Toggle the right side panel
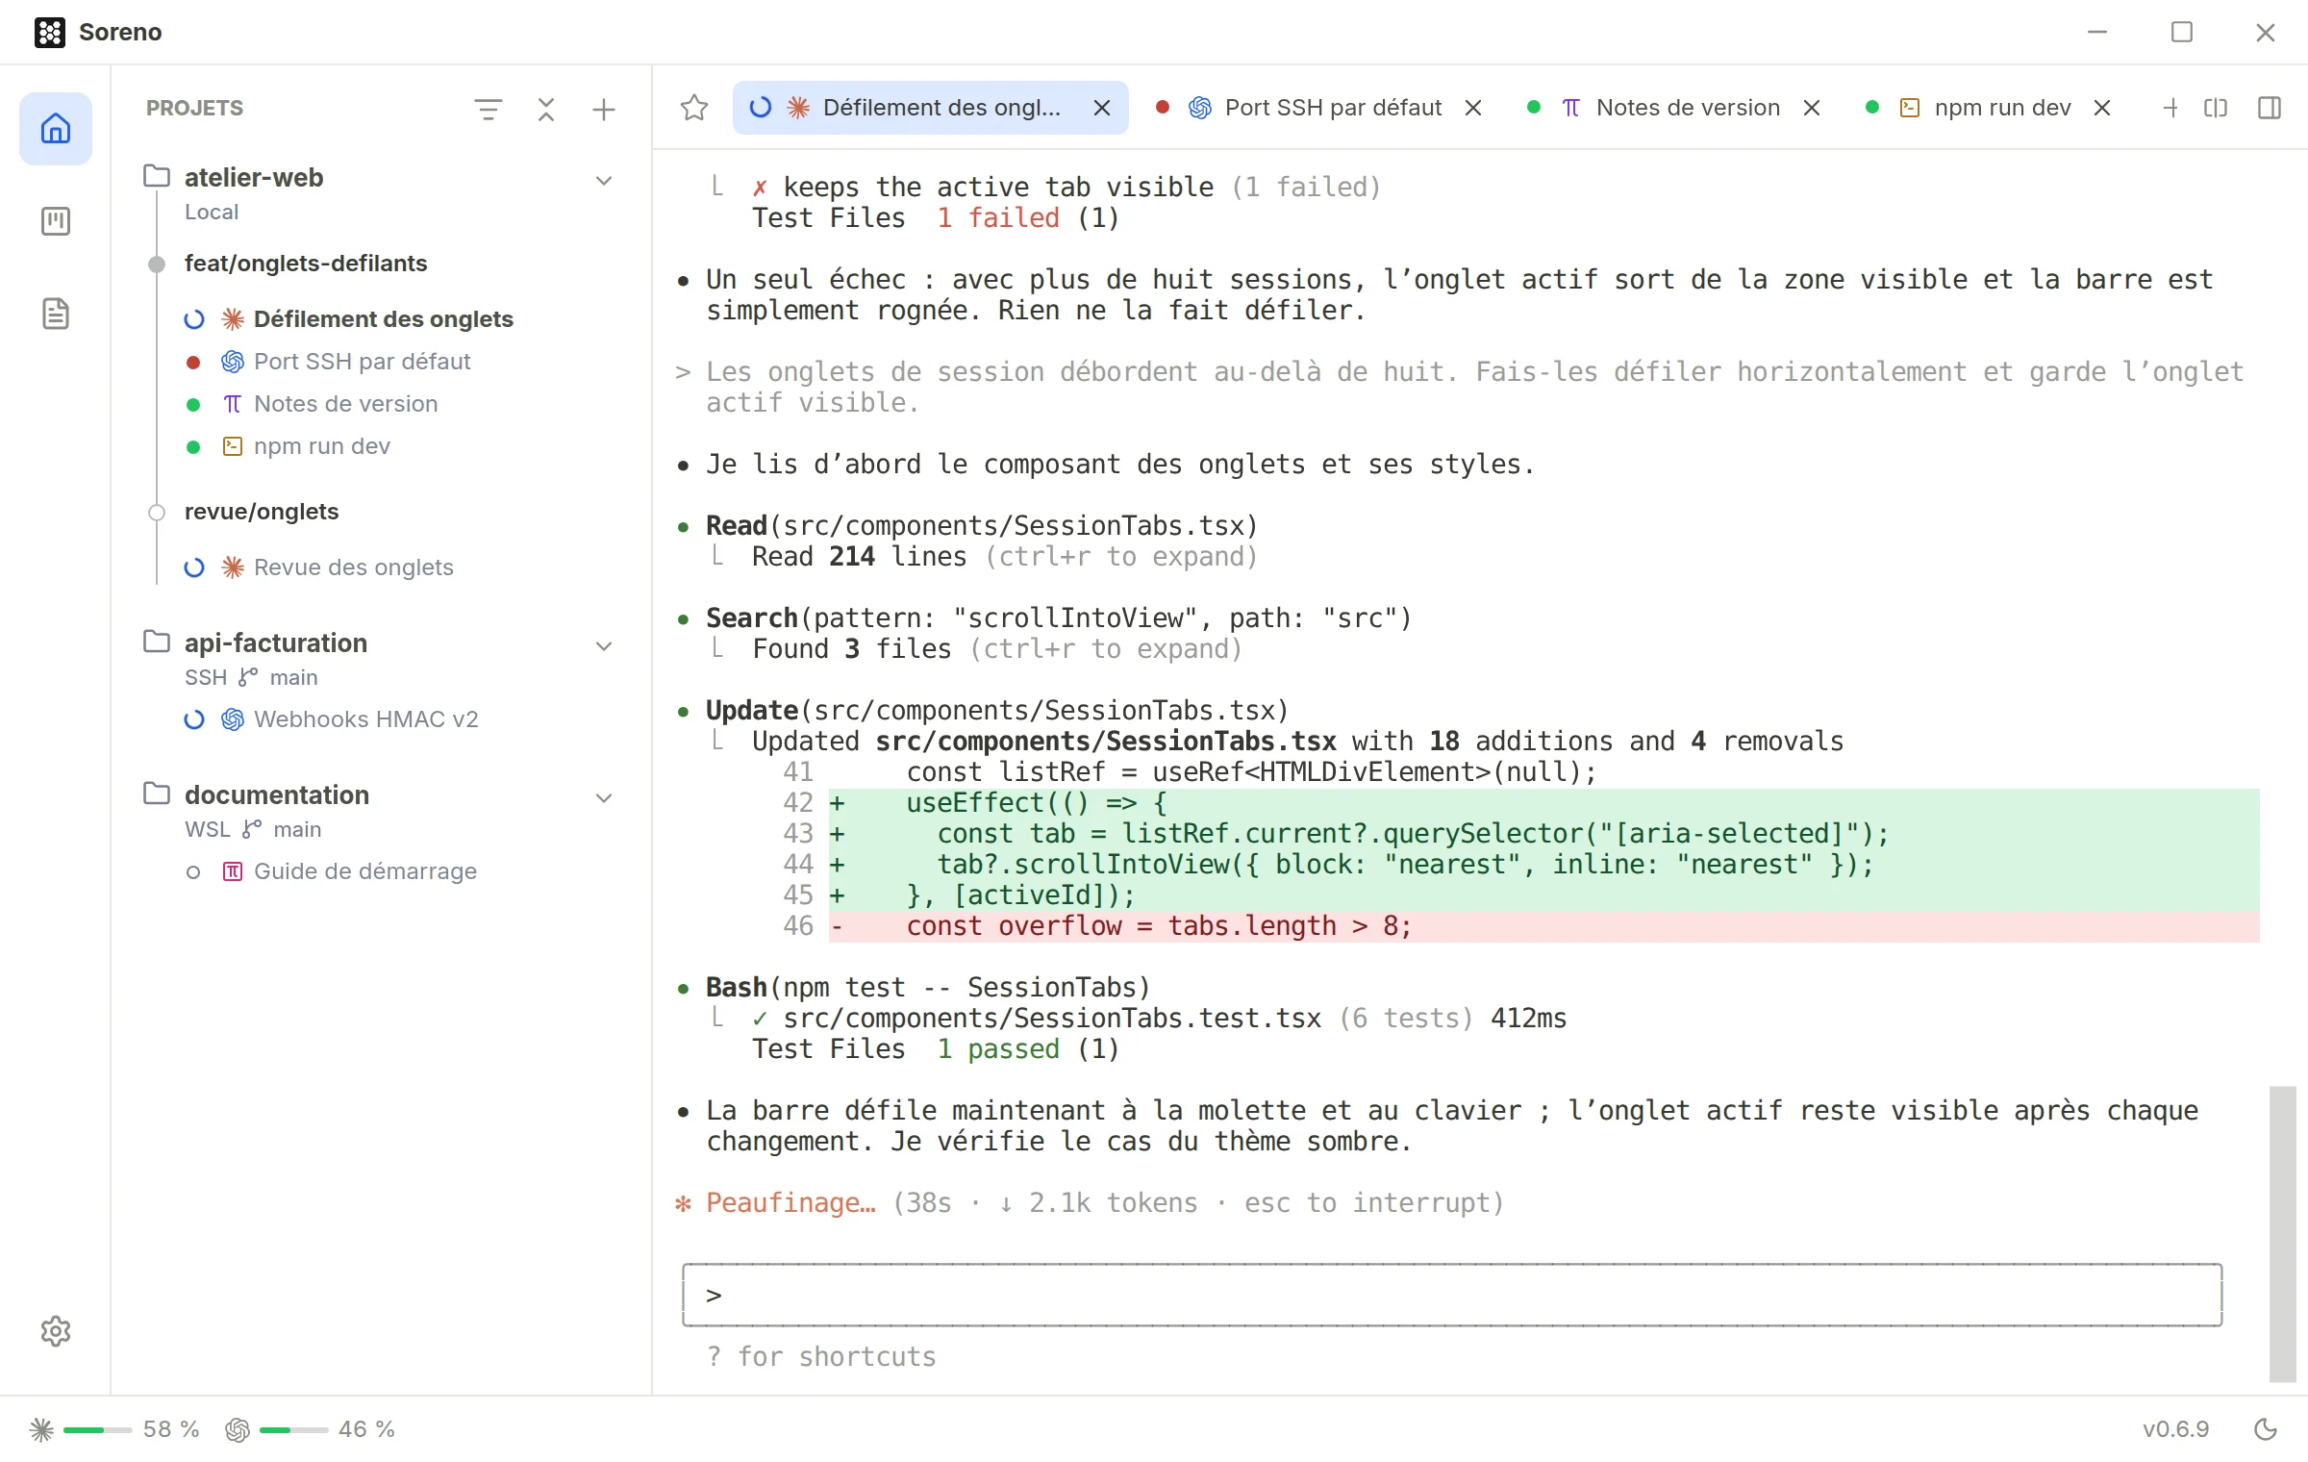 coord(2270,108)
